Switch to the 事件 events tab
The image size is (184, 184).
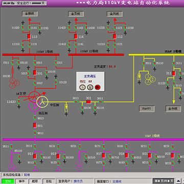point(21,181)
